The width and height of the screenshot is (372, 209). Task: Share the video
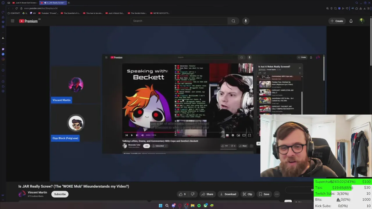click(207, 194)
